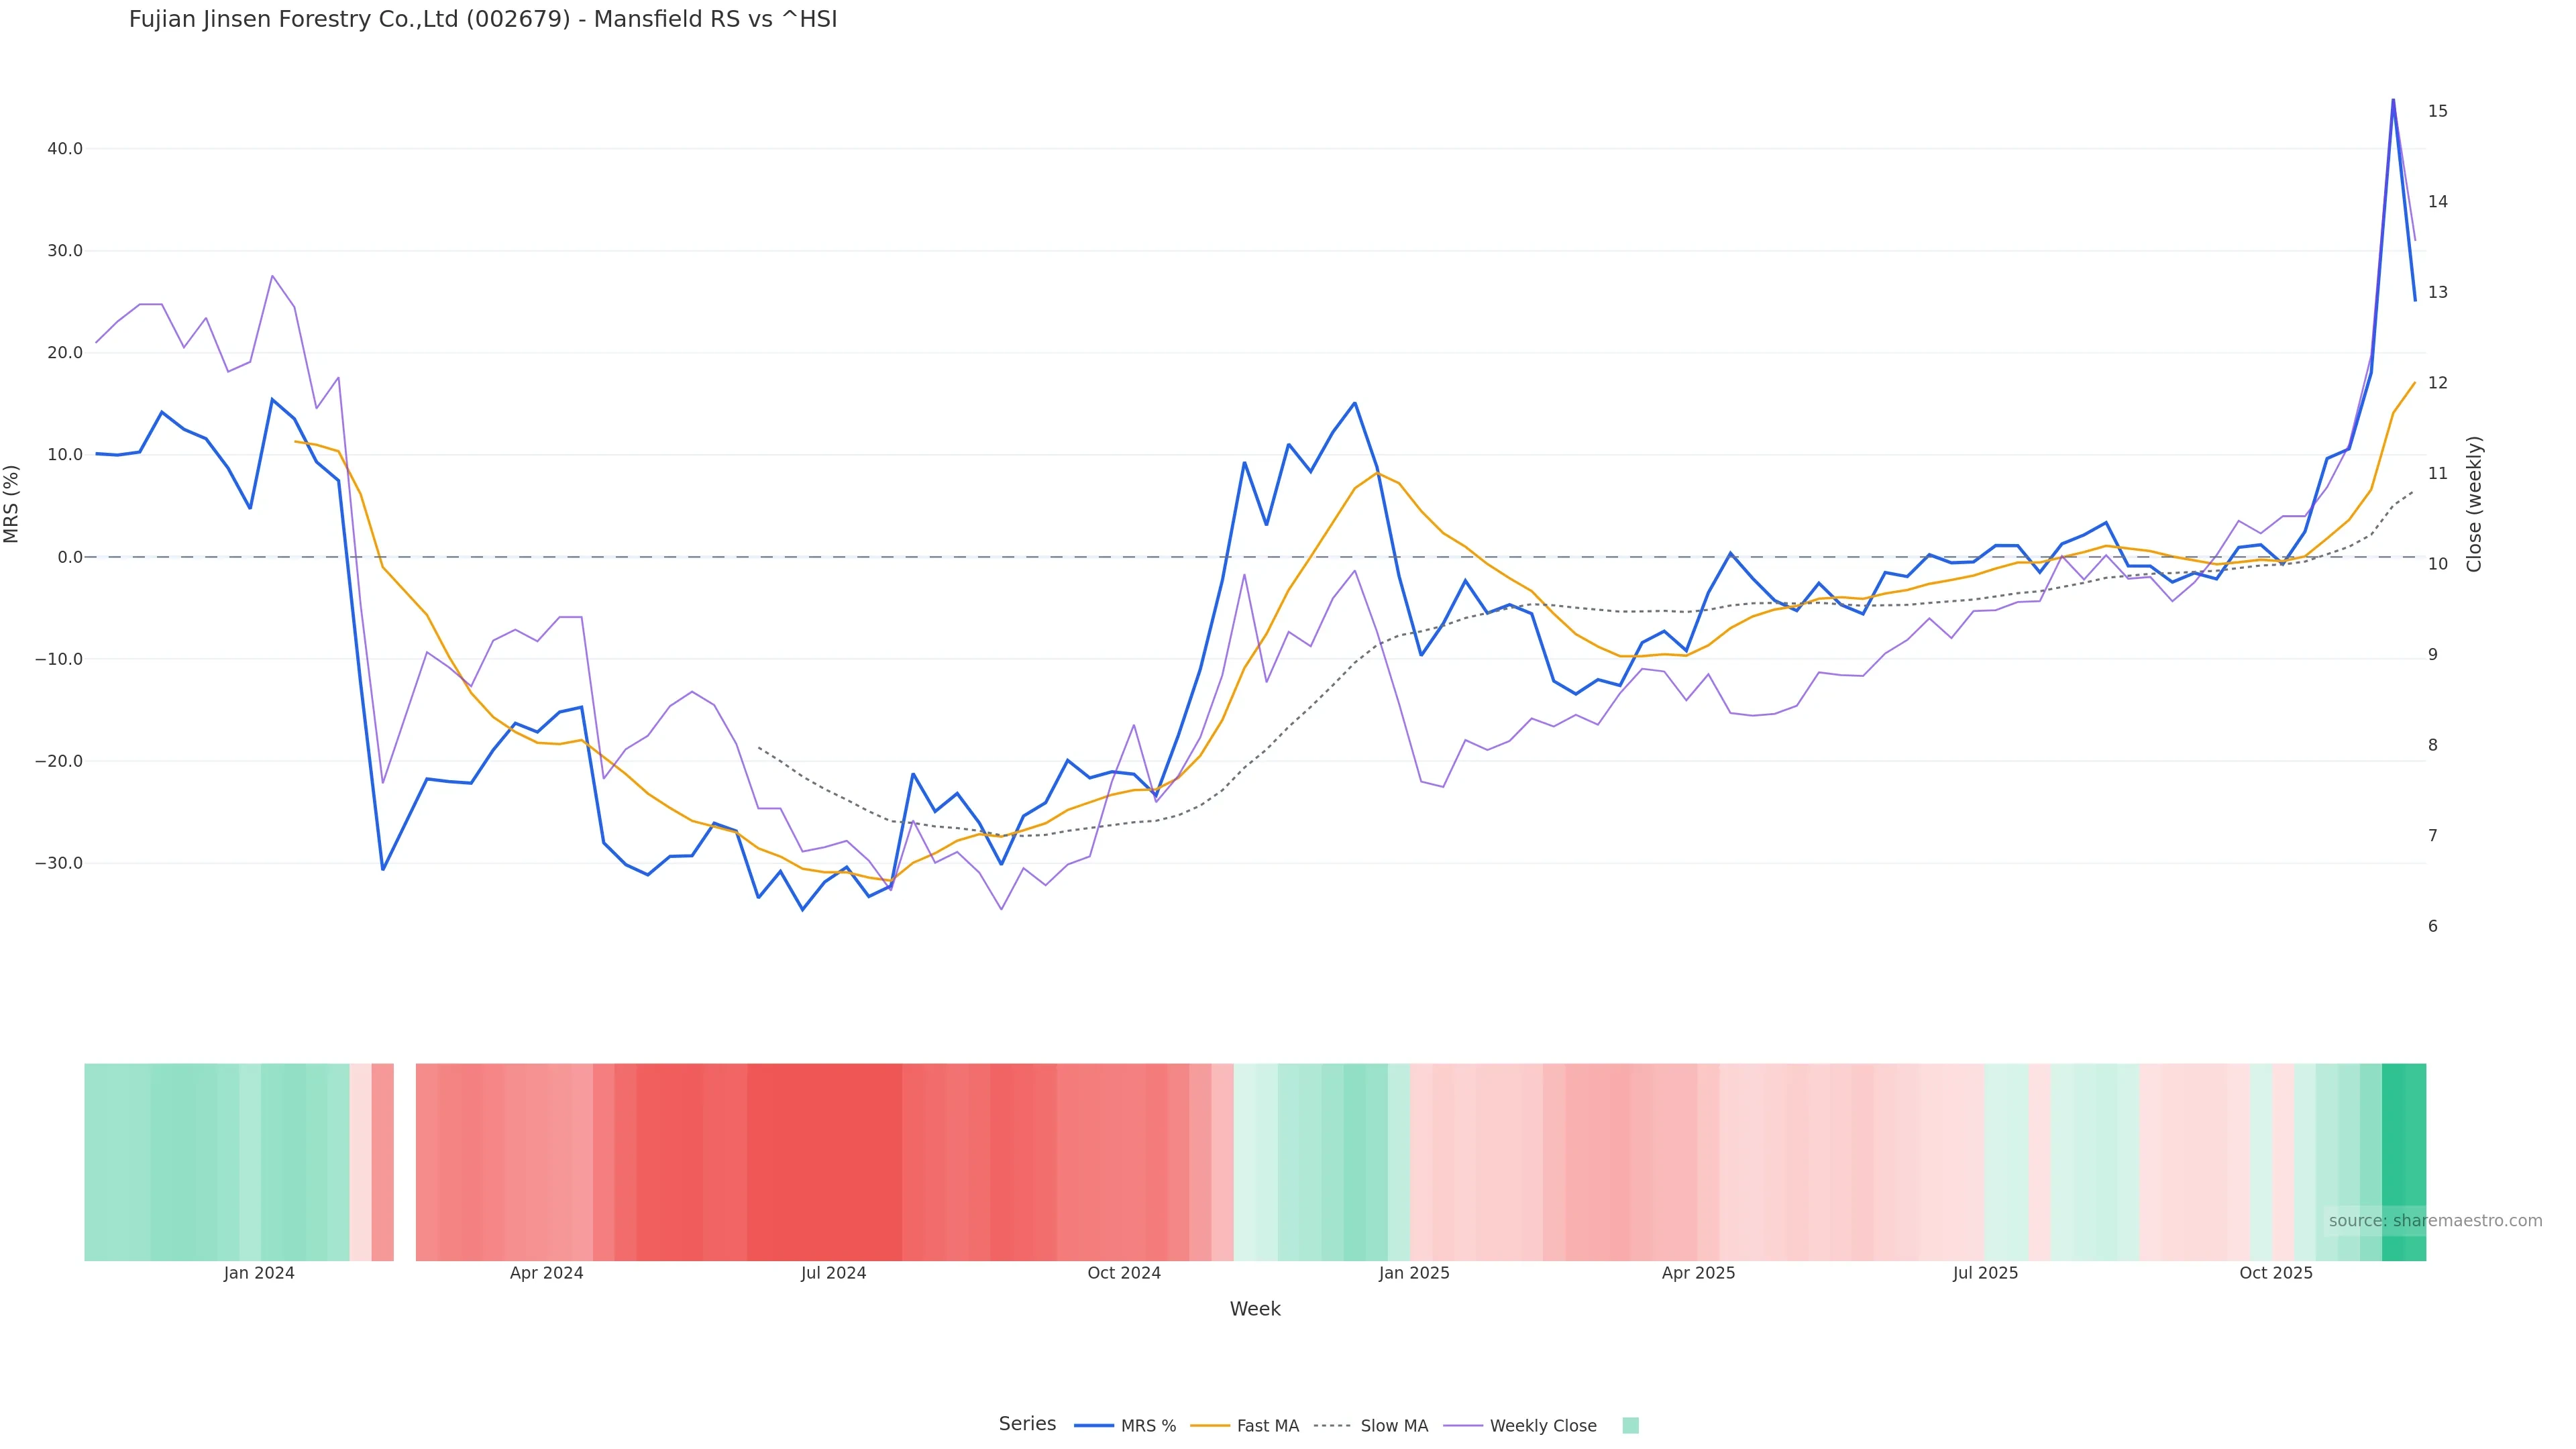This screenshot has height=1449, width=2576.
Task: Click the orange Fast MA legend line icon
Action: (1210, 1426)
